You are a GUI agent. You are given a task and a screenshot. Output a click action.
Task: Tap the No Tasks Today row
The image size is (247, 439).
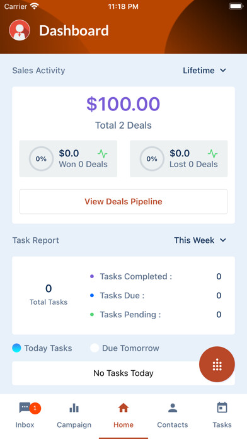(123, 373)
